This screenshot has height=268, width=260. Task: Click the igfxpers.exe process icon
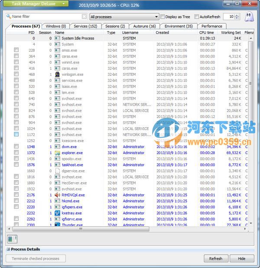coord(57,207)
